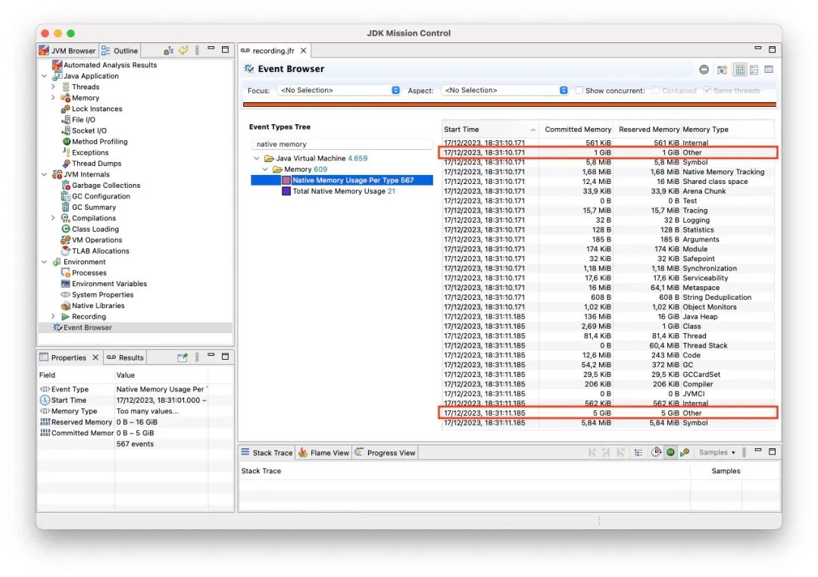This screenshot has width=818, height=577.
Task: Click the Garbage Collections icon
Action: (66, 186)
